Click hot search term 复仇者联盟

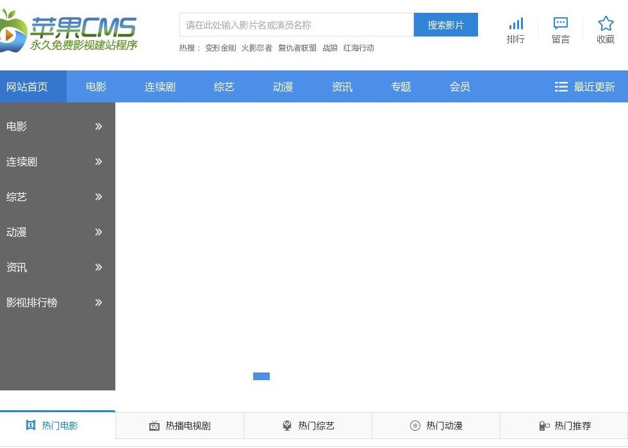click(297, 48)
